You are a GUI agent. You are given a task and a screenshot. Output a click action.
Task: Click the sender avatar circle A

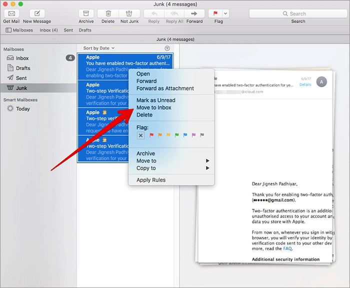(321, 82)
